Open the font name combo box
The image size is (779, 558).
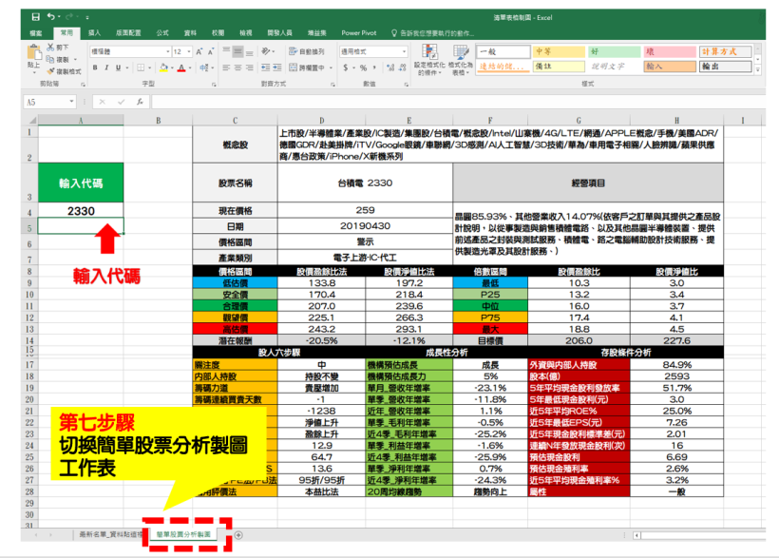click(x=130, y=51)
